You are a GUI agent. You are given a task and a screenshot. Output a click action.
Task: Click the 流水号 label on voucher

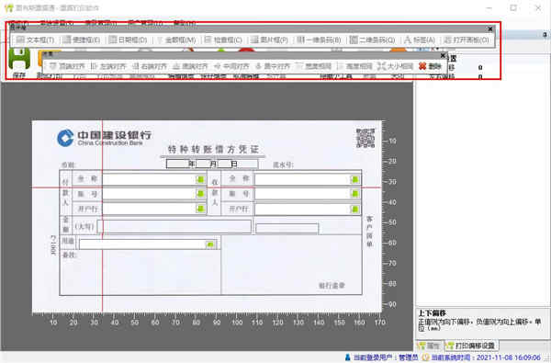[x=283, y=164]
